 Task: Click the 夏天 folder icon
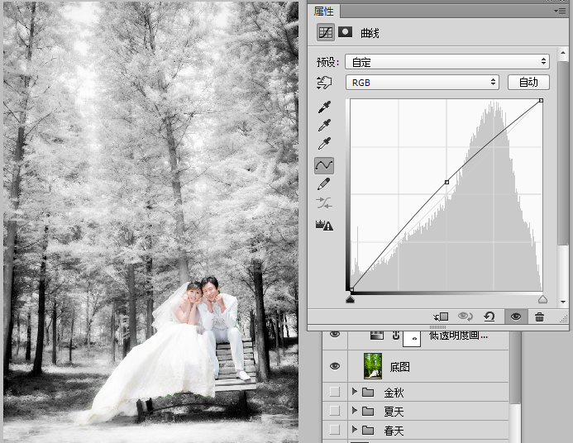[x=368, y=412]
